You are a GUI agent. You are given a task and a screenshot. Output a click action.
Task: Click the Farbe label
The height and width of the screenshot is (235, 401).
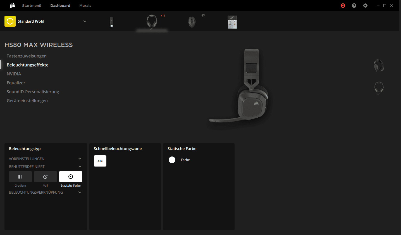tap(185, 160)
